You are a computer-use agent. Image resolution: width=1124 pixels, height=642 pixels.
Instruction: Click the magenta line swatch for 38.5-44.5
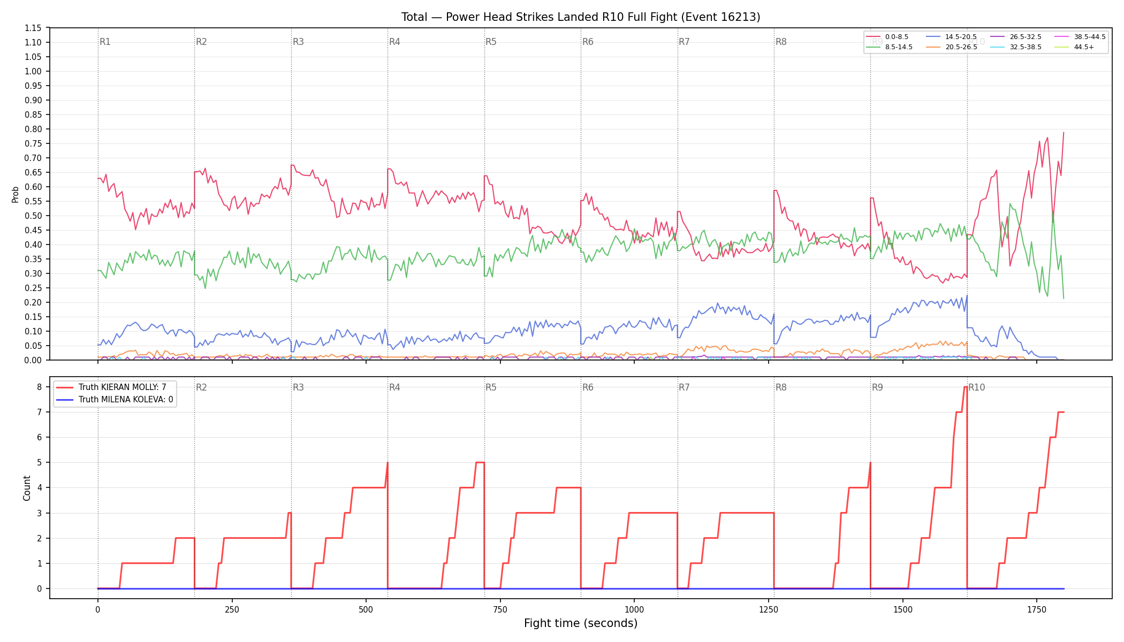pyautogui.click(x=1061, y=37)
